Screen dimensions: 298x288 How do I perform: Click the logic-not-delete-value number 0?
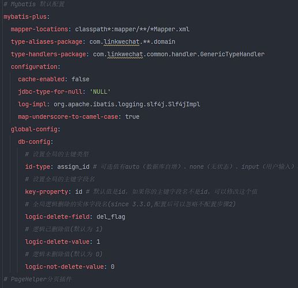click(x=112, y=267)
